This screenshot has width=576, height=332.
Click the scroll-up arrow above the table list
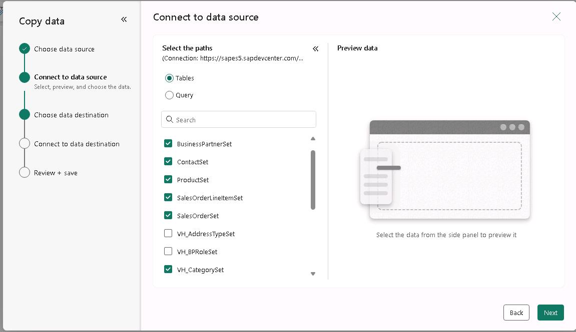[x=313, y=138]
